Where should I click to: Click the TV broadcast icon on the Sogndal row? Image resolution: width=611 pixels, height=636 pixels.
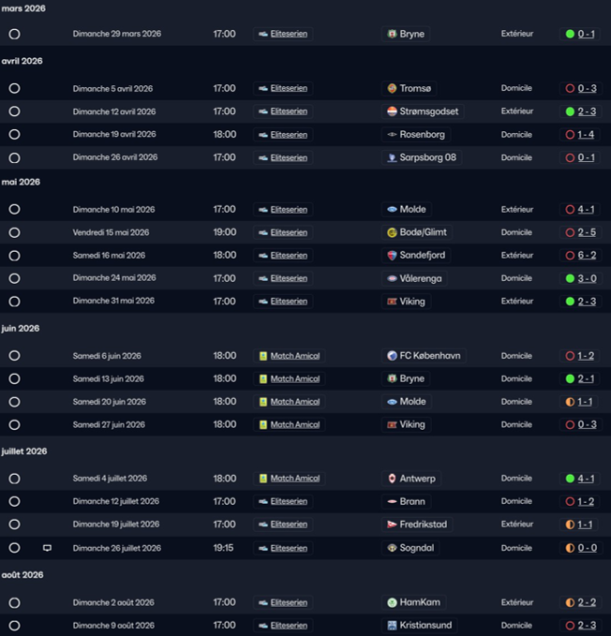(x=47, y=548)
